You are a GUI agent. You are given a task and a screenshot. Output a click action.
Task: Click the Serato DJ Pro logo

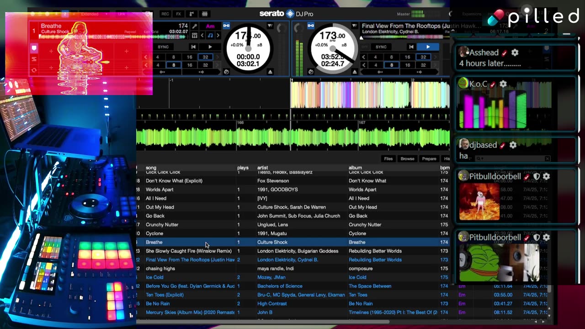point(286,14)
